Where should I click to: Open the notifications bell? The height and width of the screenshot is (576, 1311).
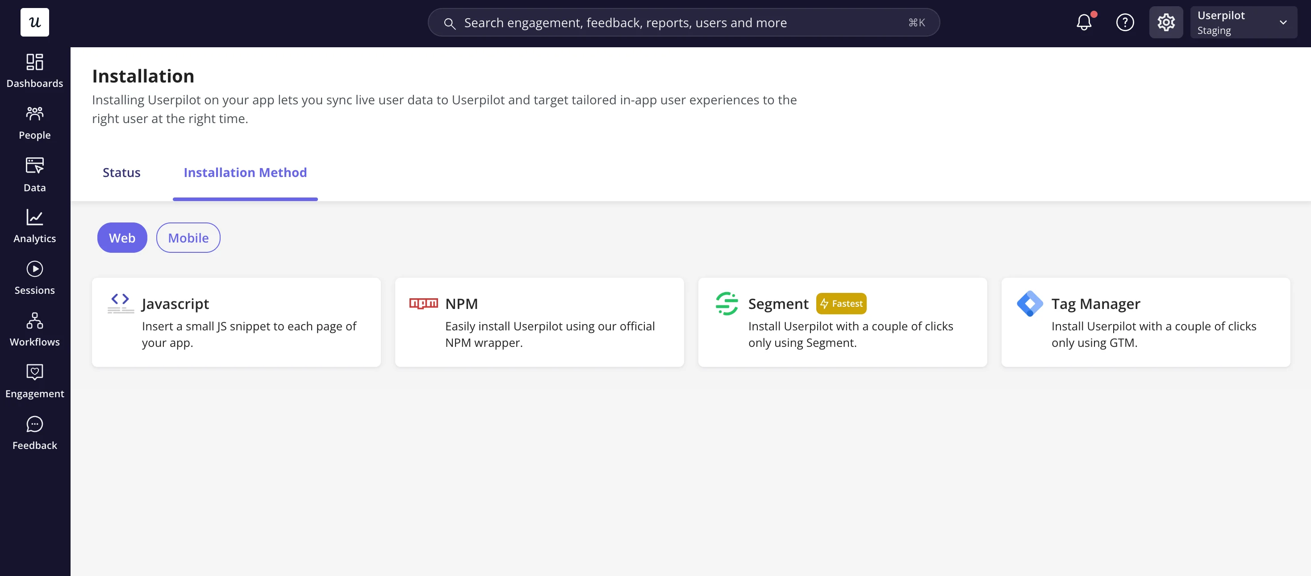[1084, 22]
